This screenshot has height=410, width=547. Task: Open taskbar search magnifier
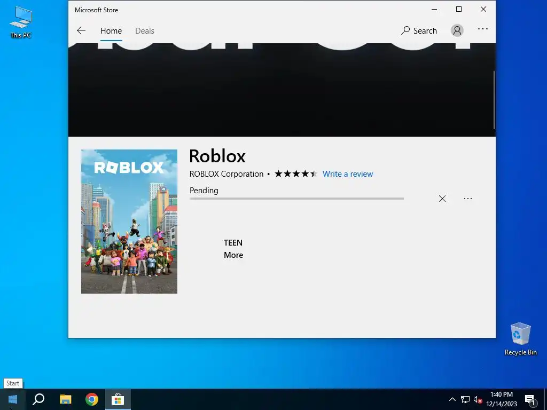[x=38, y=399]
